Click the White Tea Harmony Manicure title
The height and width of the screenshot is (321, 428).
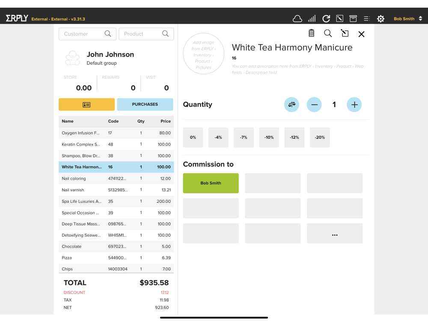pos(292,48)
